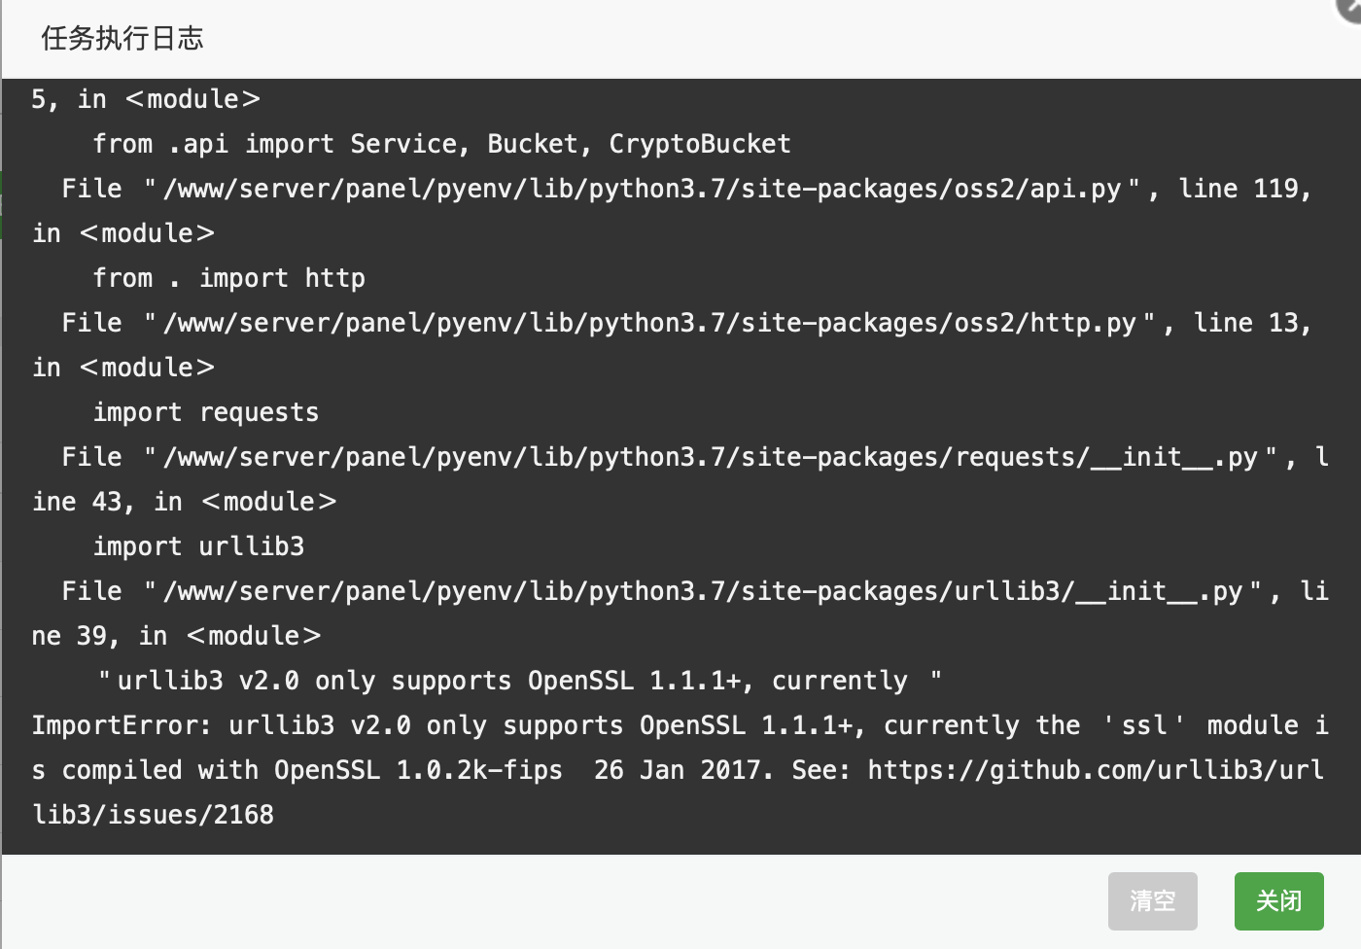Click 'ne 39, in <module>' log text
The height and width of the screenshot is (949, 1361).
(176, 636)
